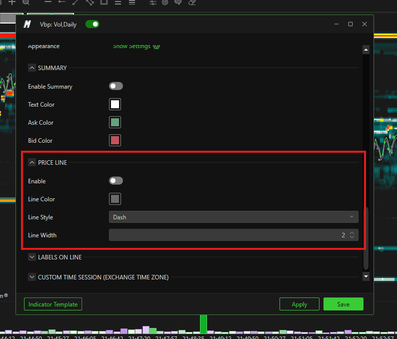This screenshot has width=397, height=339.
Task: Select the eraser tool
Action: pyautogui.click(x=192, y=3)
